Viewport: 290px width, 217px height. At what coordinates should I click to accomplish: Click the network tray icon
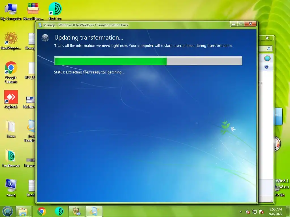coord(255,212)
